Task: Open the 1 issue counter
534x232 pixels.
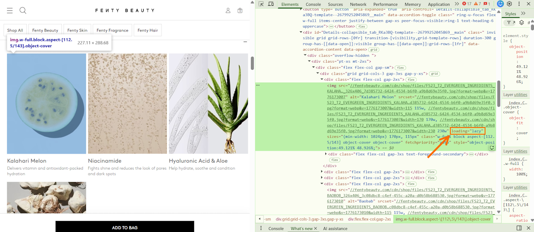Action: tap(487, 4)
